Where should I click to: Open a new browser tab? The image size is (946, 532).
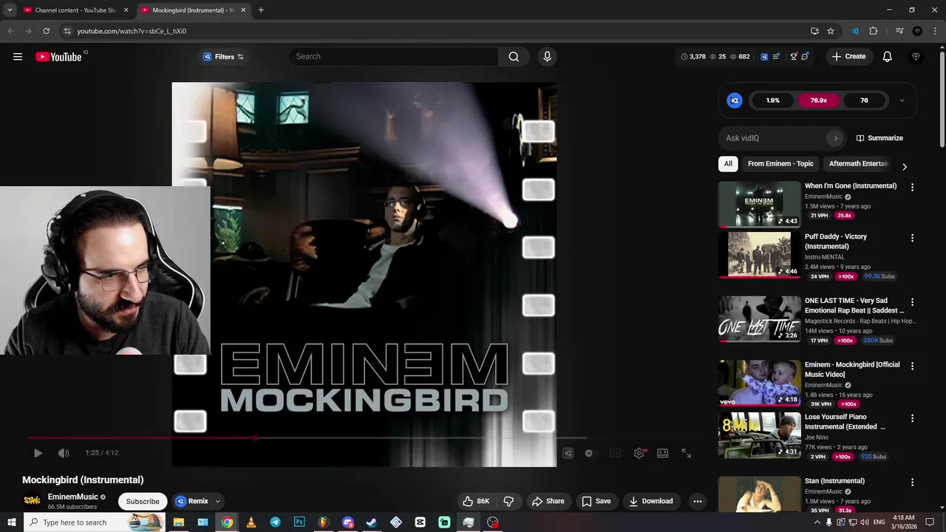[x=261, y=10]
